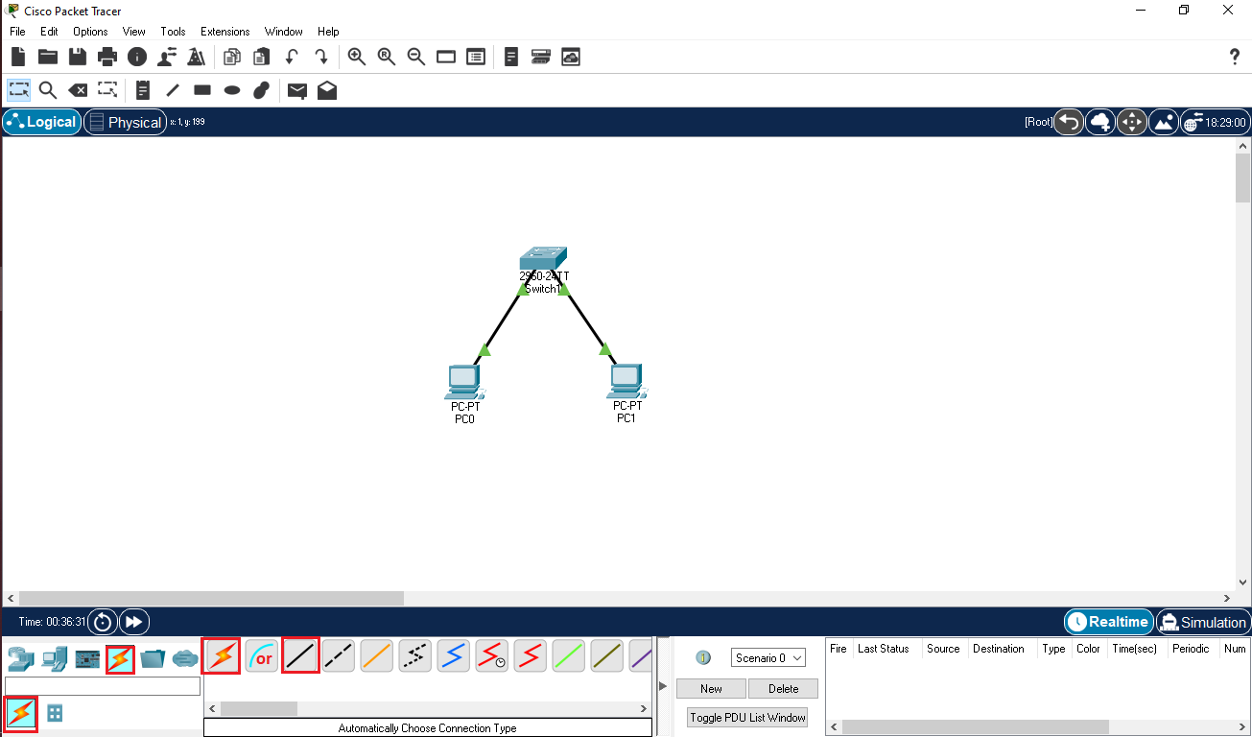The width and height of the screenshot is (1252, 737).
Task: Switch to Simulation mode
Action: pyautogui.click(x=1203, y=622)
